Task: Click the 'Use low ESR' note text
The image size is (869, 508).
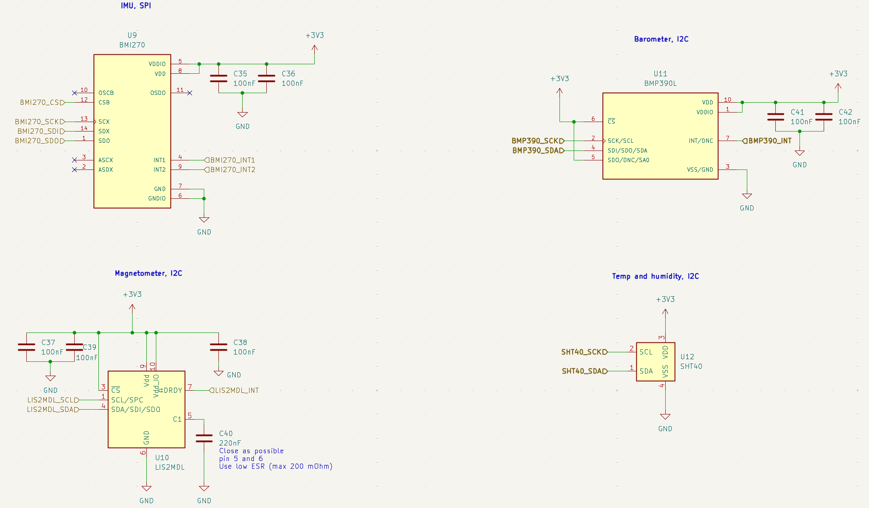Action: point(275,467)
